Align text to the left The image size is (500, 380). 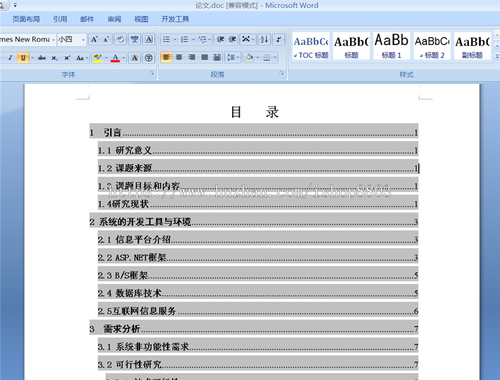tap(166, 58)
